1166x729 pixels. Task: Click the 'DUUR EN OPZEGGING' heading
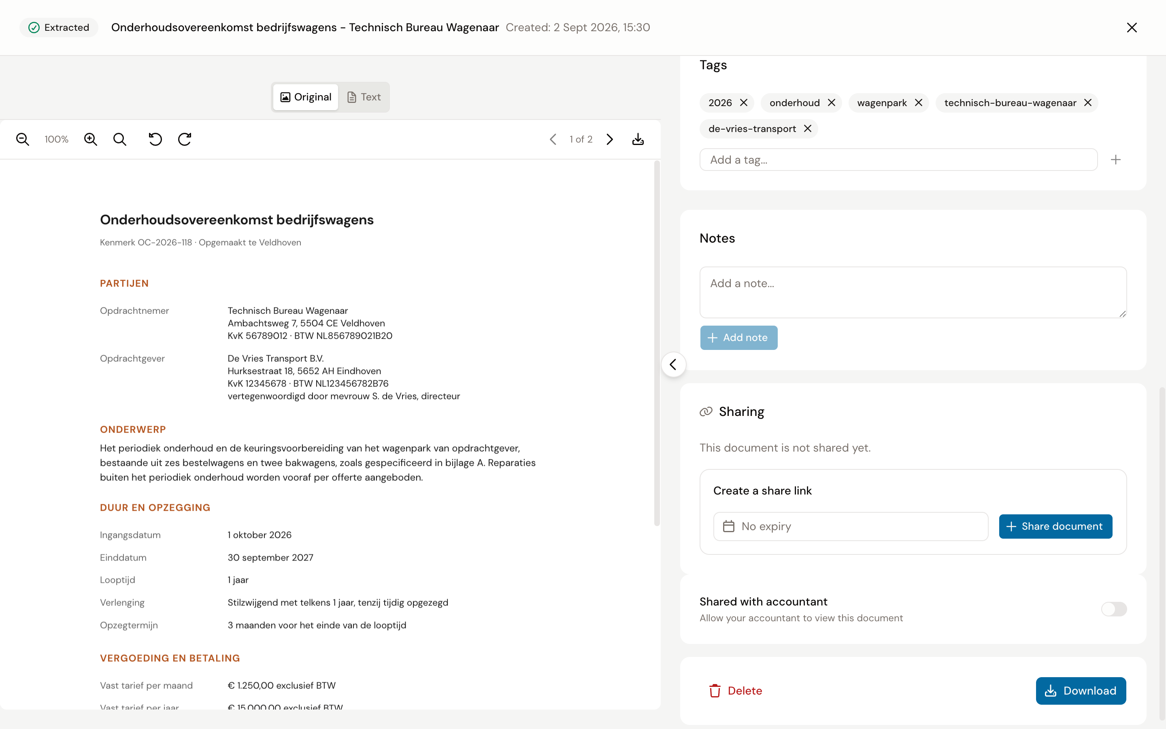pos(155,508)
